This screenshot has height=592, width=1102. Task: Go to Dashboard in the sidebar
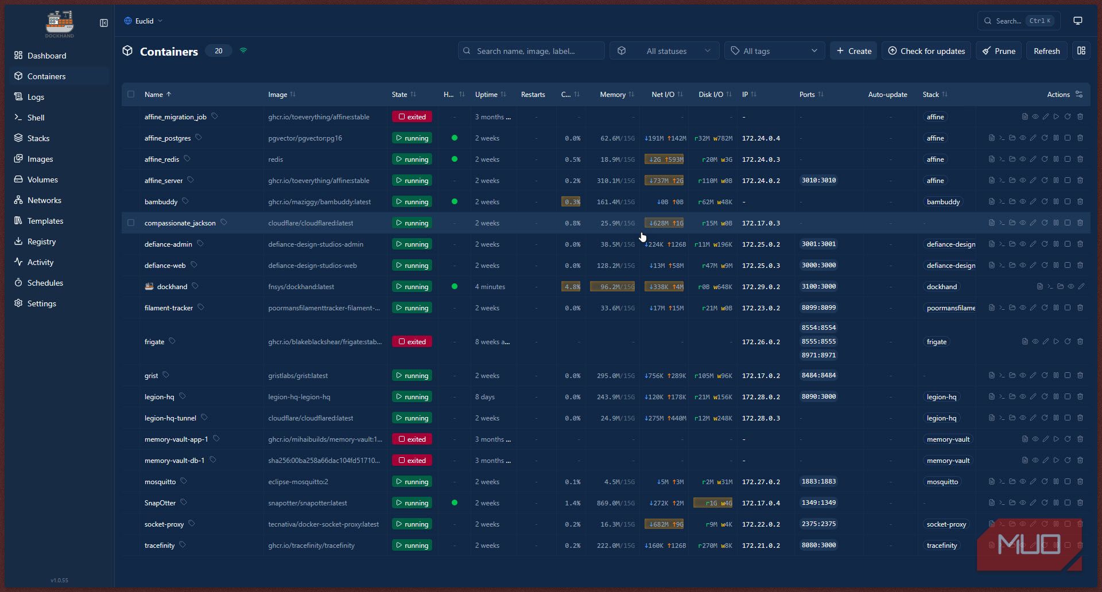tap(59, 55)
